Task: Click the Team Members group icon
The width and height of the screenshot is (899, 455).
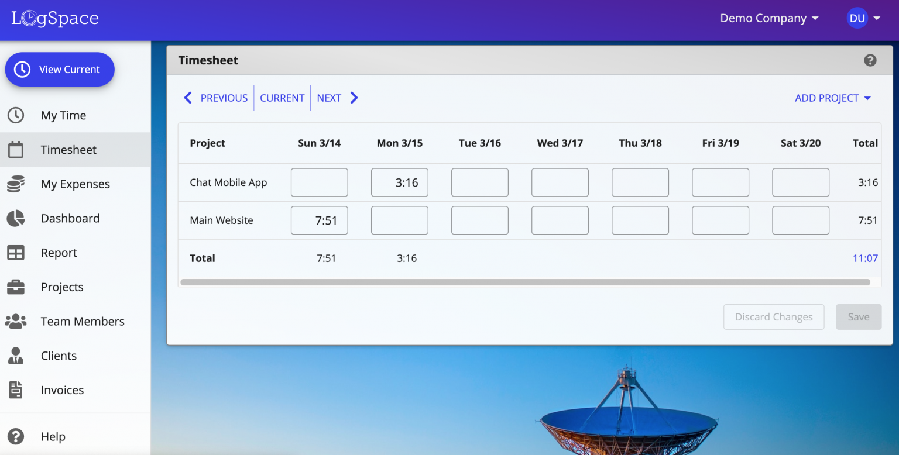Action: [15, 321]
